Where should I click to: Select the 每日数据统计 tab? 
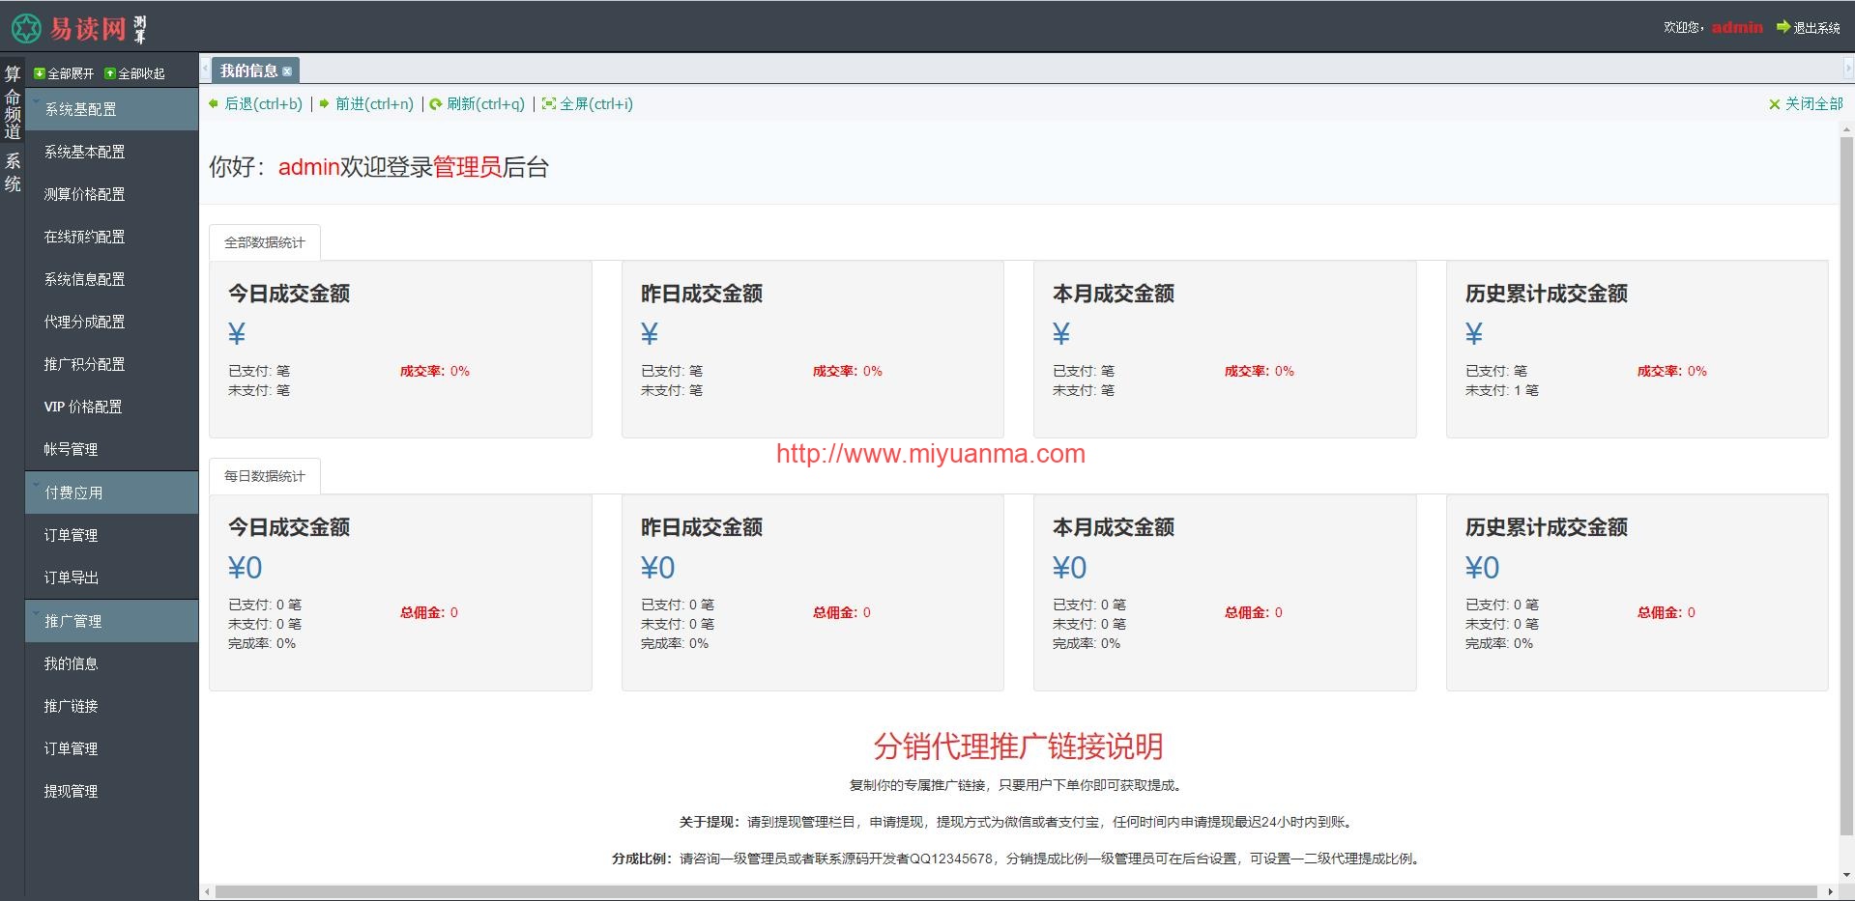coord(265,476)
